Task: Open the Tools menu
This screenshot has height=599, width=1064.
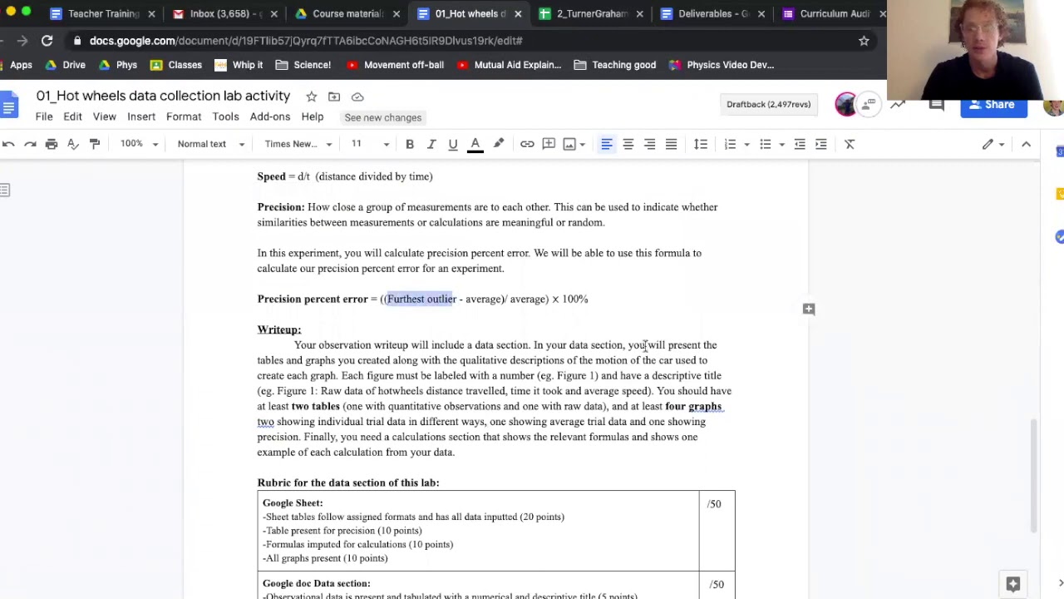Action: tap(225, 117)
